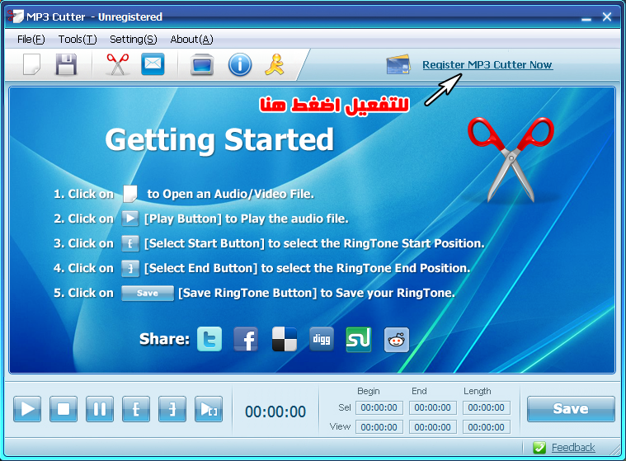The width and height of the screenshot is (626, 461).
Task: Click the Select Start bracket button
Action: pos(136,409)
